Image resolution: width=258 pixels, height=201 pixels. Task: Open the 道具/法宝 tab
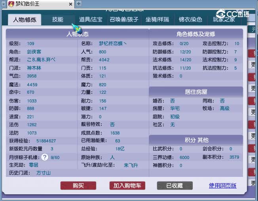tap(91, 19)
